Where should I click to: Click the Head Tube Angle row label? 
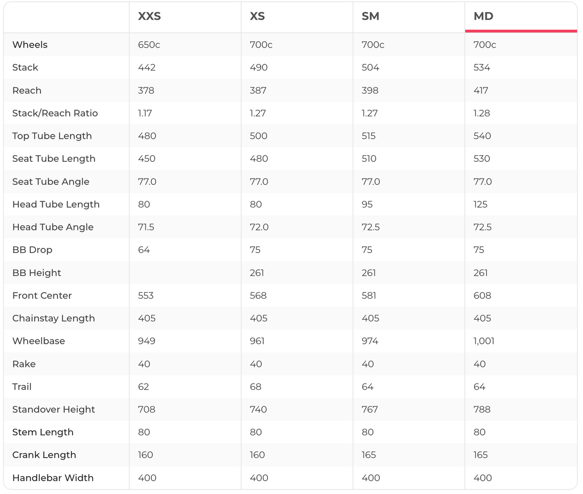tap(53, 227)
